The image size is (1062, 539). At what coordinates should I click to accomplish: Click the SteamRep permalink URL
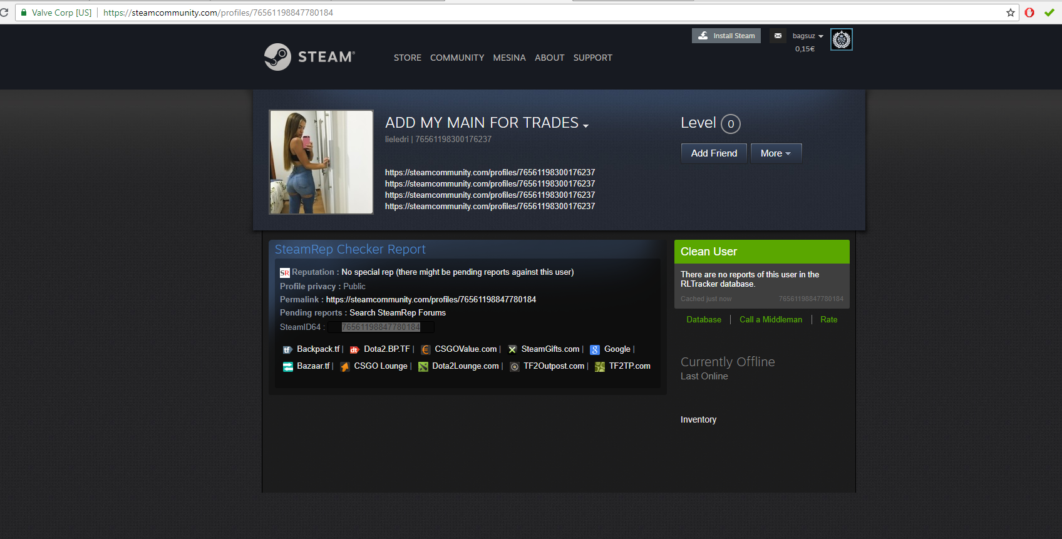[x=431, y=299]
